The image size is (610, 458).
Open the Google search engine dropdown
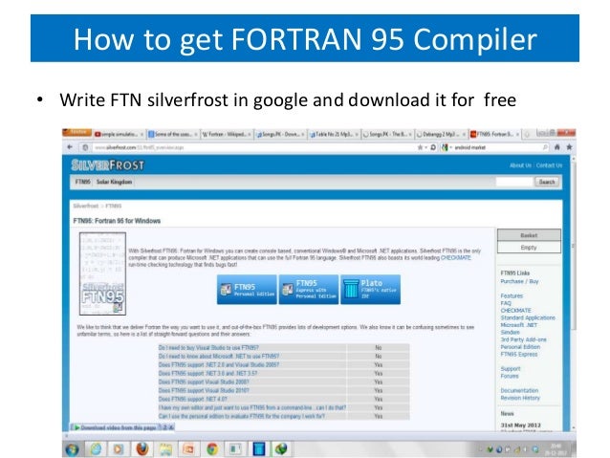(446, 147)
